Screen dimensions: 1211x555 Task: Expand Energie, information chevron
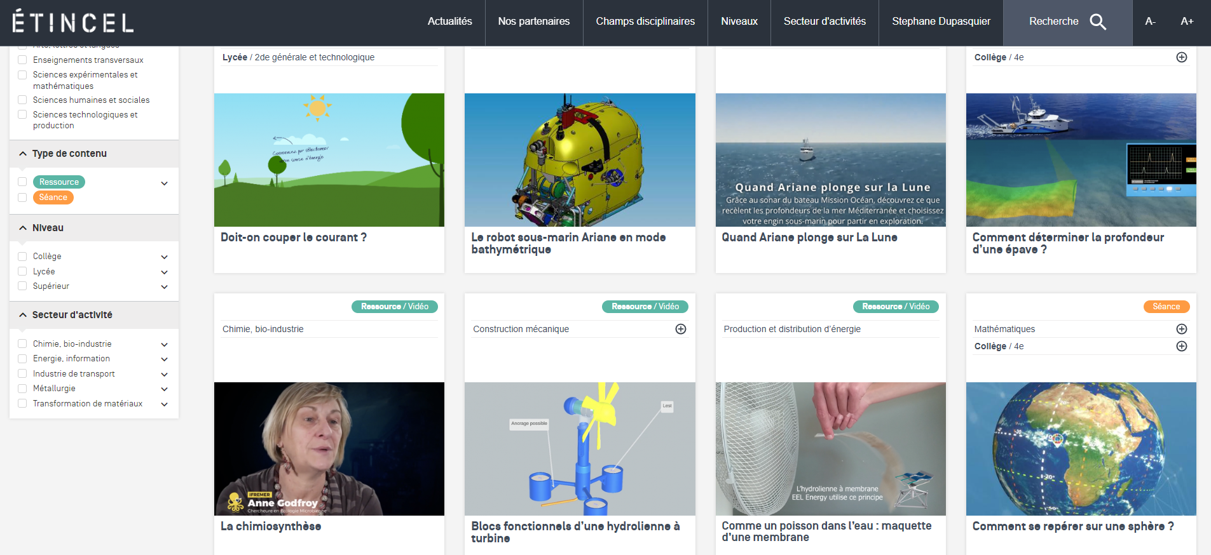[x=165, y=359]
